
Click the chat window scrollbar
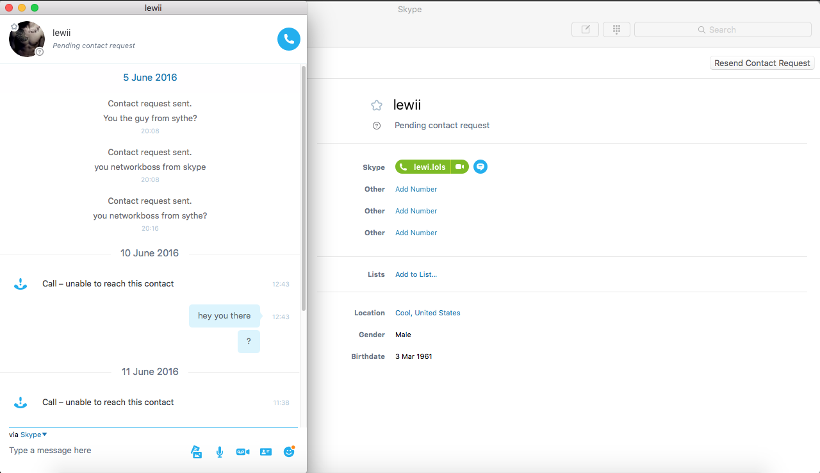point(303,187)
